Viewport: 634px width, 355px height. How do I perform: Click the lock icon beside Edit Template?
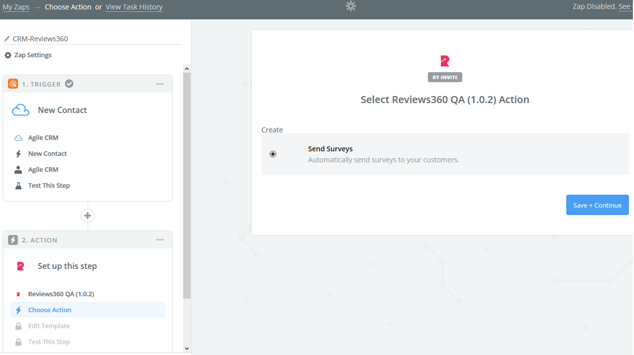18,326
